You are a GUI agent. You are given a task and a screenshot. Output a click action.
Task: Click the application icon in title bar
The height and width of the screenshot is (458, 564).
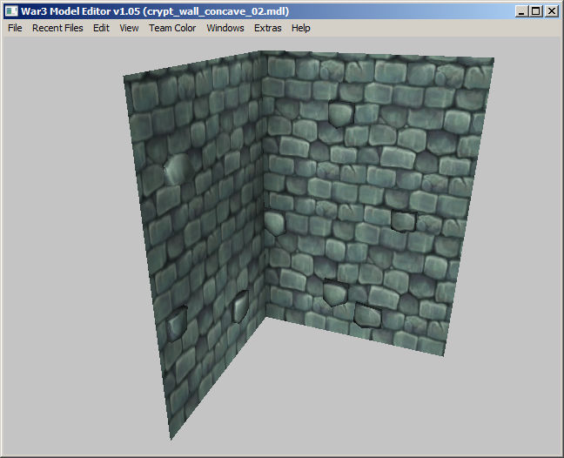(x=11, y=11)
